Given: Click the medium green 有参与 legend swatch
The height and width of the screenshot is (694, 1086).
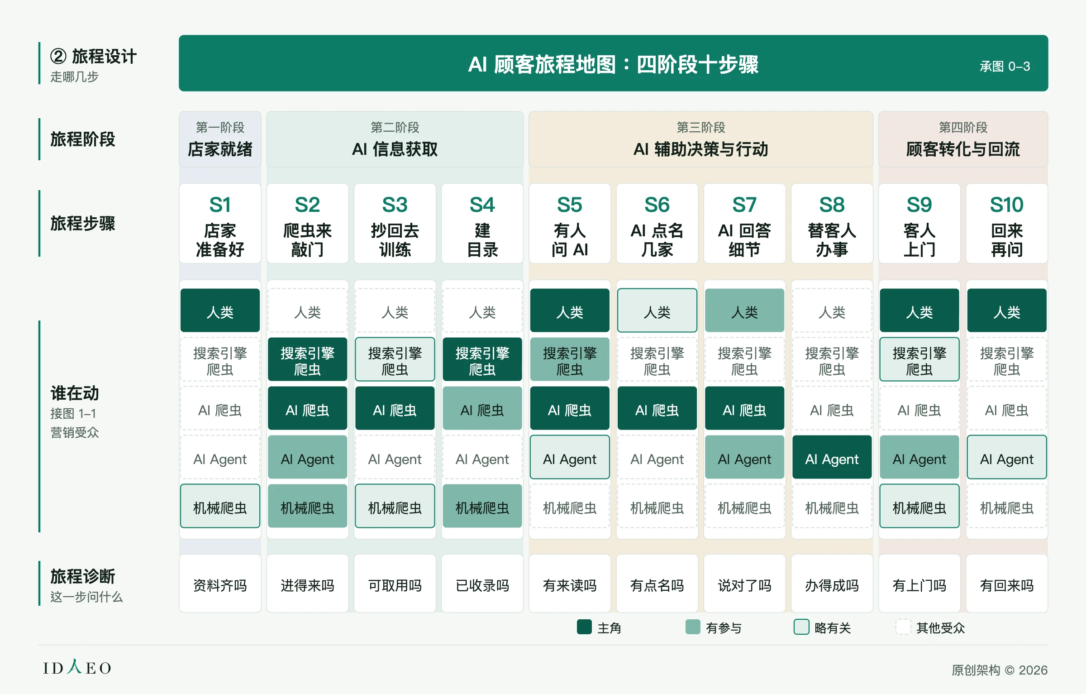Looking at the screenshot, I should (693, 627).
